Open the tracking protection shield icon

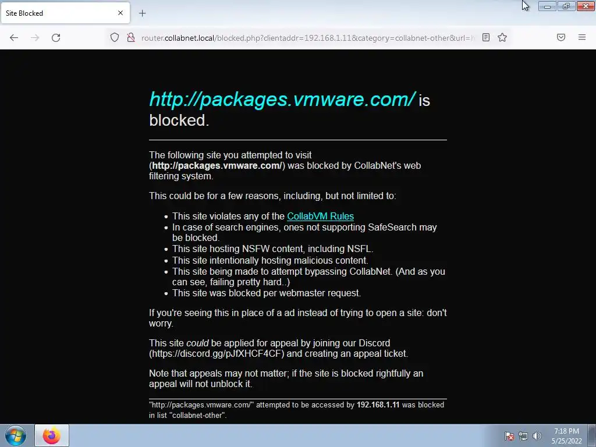tap(115, 37)
